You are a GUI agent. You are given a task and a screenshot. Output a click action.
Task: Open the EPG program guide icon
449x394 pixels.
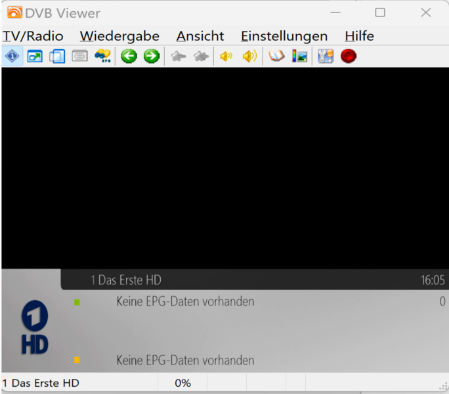(x=103, y=56)
